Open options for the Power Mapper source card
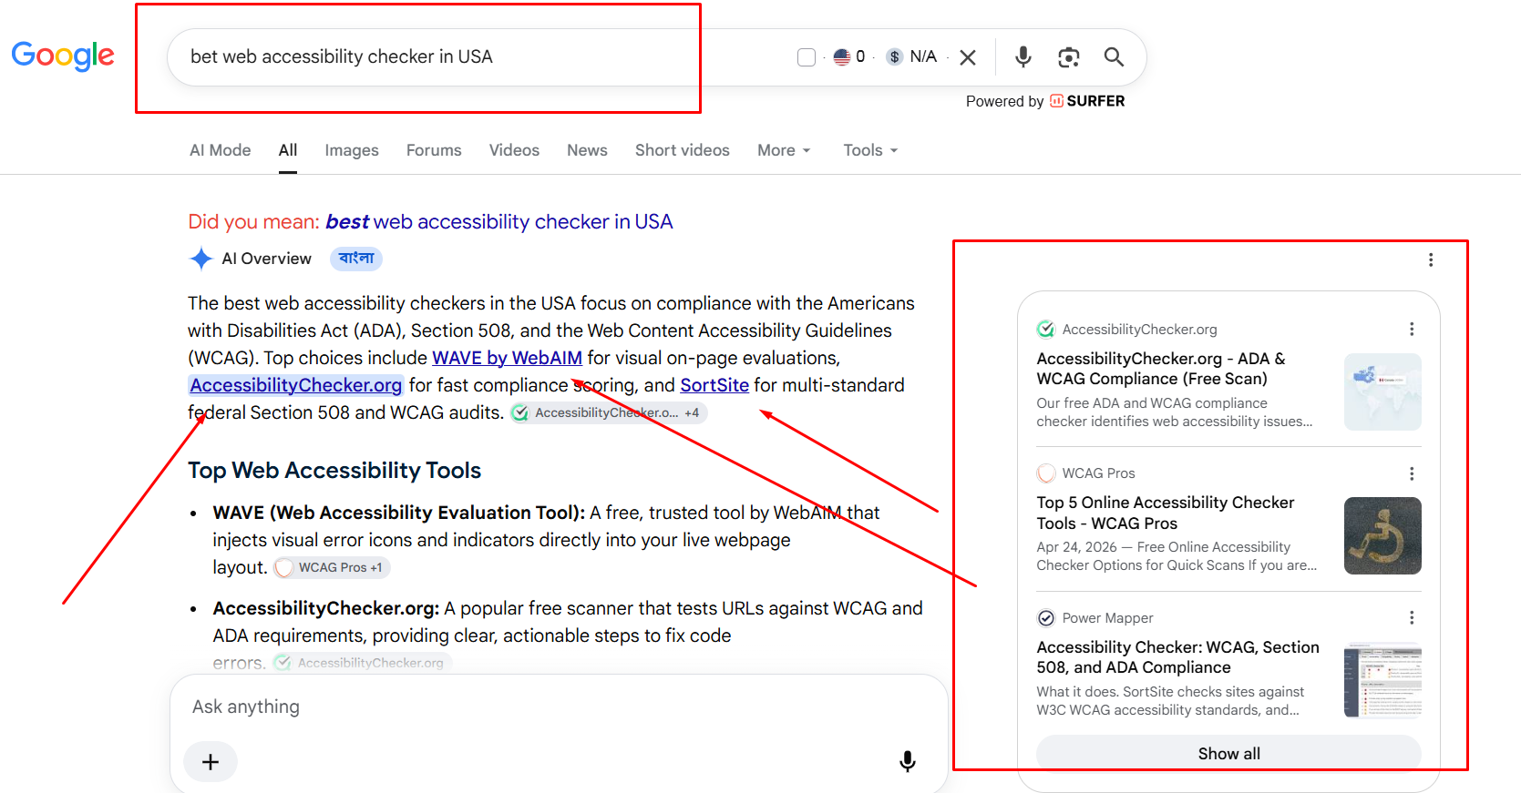 (x=1412, y=618)
